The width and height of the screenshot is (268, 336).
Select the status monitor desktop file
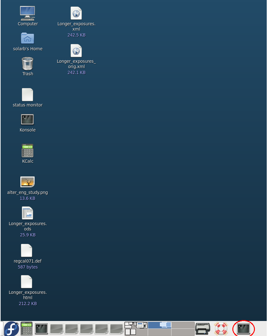(27, 95)
